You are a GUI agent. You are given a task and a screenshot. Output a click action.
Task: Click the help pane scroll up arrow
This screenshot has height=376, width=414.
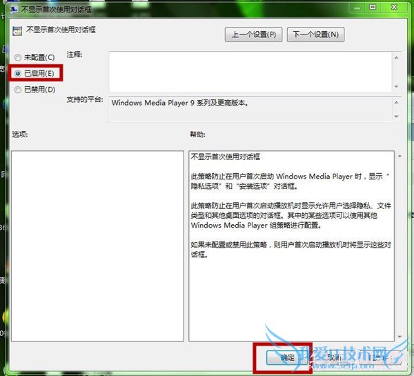(400, 157)
